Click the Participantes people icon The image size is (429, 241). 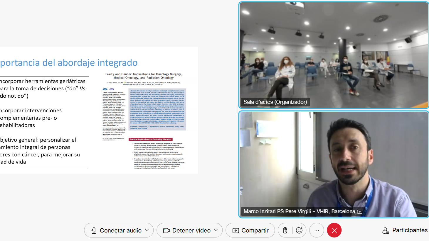click(386, 231)
